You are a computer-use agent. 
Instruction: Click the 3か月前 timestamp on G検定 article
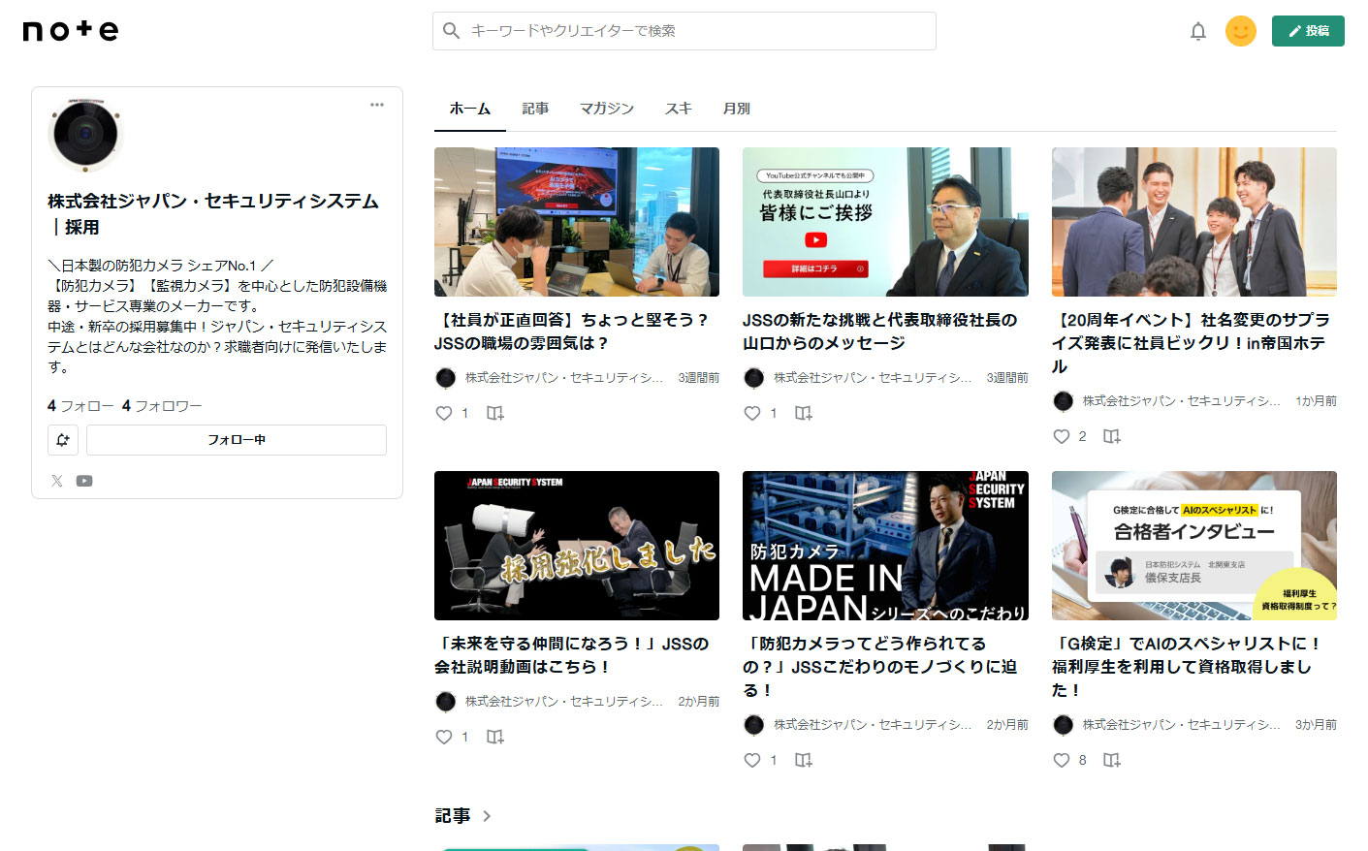pyautogui.click(x=1316, y=725)
